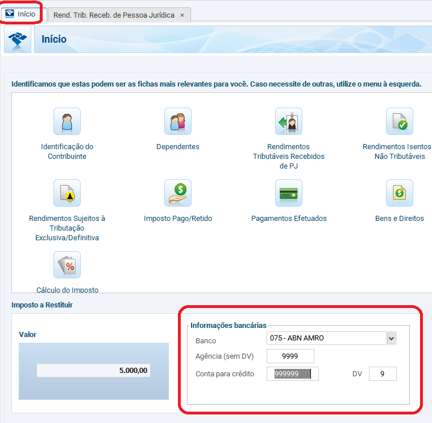Click the Conta para crédito field
Viewport: 432px width, 423px height.
point(293,374)
